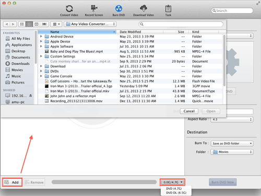261x196 pixels.
Task: Click the Cancel button in file dialog
Action: click(x=189, y=111)
